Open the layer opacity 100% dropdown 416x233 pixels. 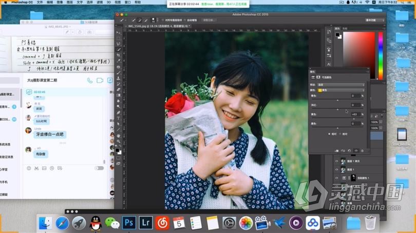coord(381,122)
